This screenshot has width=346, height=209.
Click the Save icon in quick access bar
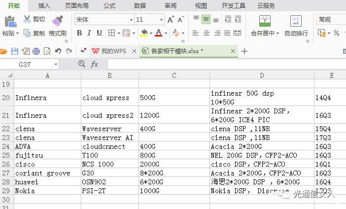[x=15, y=51]
